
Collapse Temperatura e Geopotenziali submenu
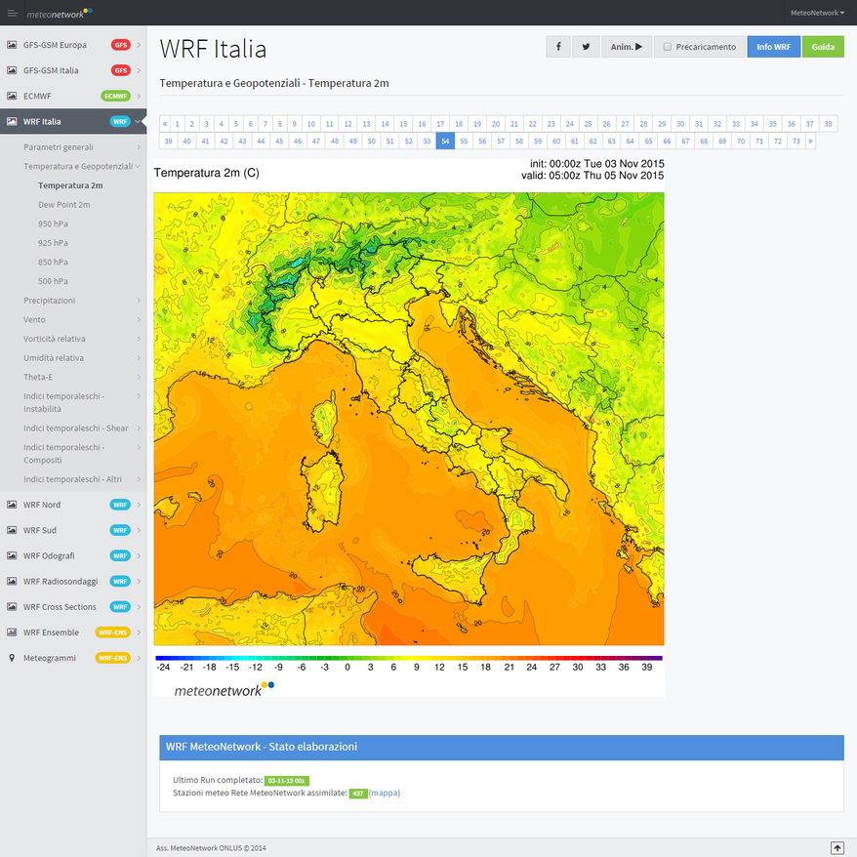(73, 166)
